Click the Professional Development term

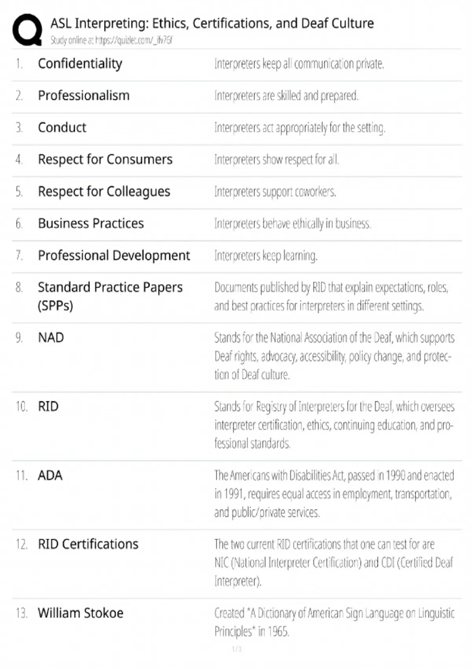[114, 255]
